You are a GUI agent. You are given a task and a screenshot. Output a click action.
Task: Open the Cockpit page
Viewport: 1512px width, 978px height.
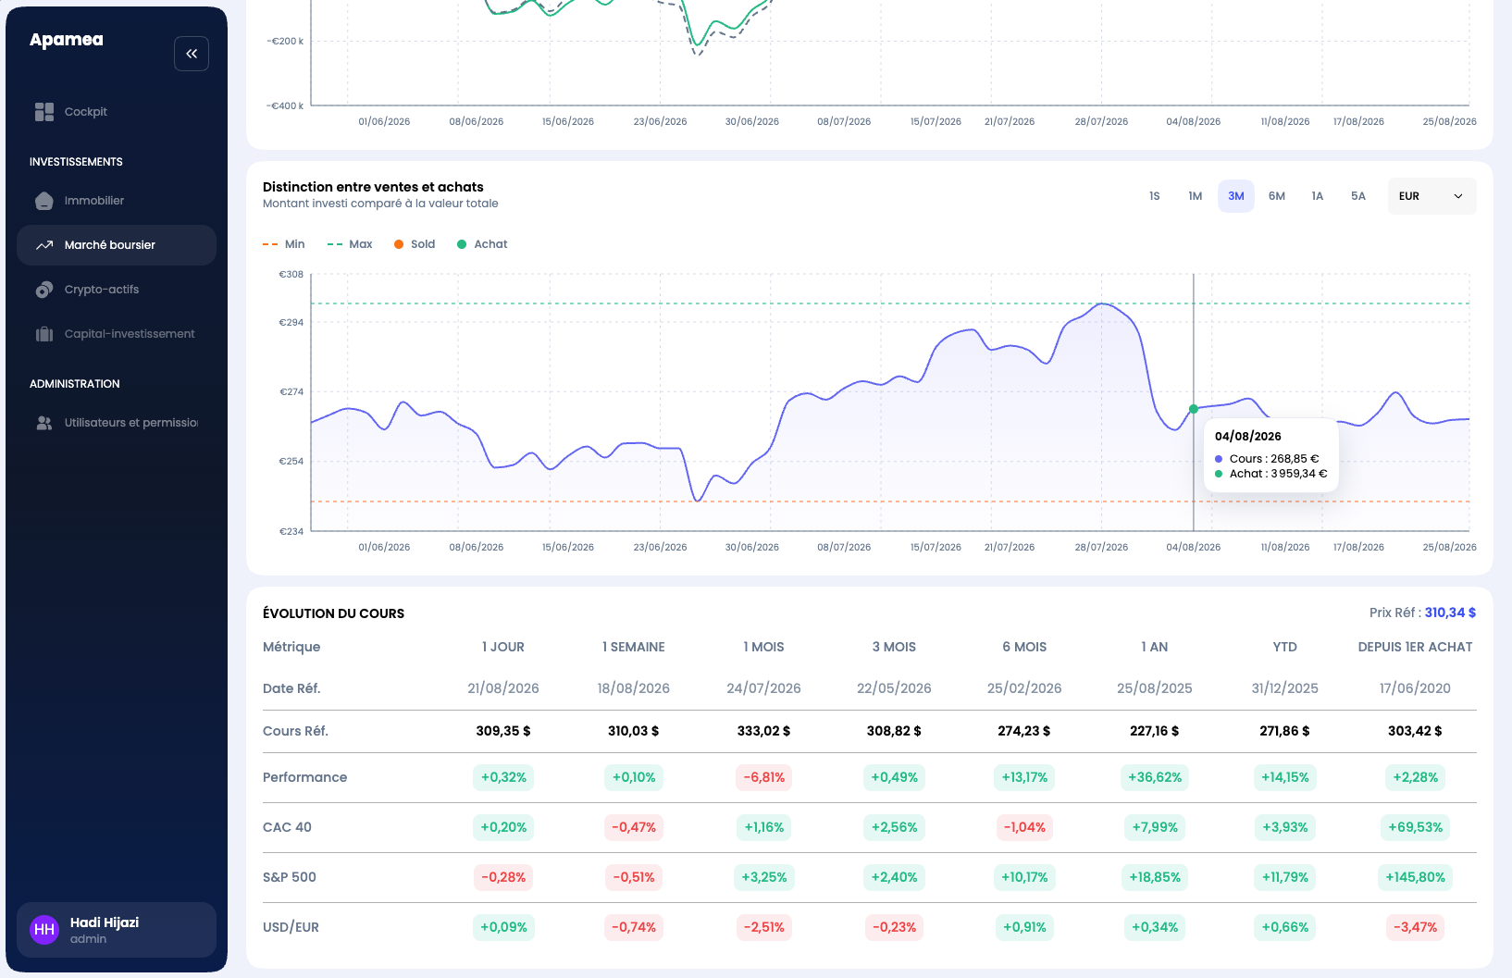click(117, 112)
